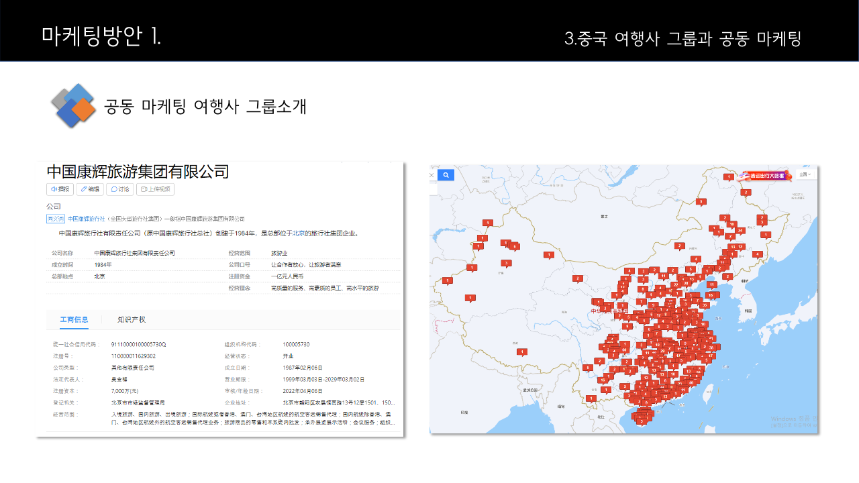Click the 1984年 founding date value

click(x=103, y=264)
